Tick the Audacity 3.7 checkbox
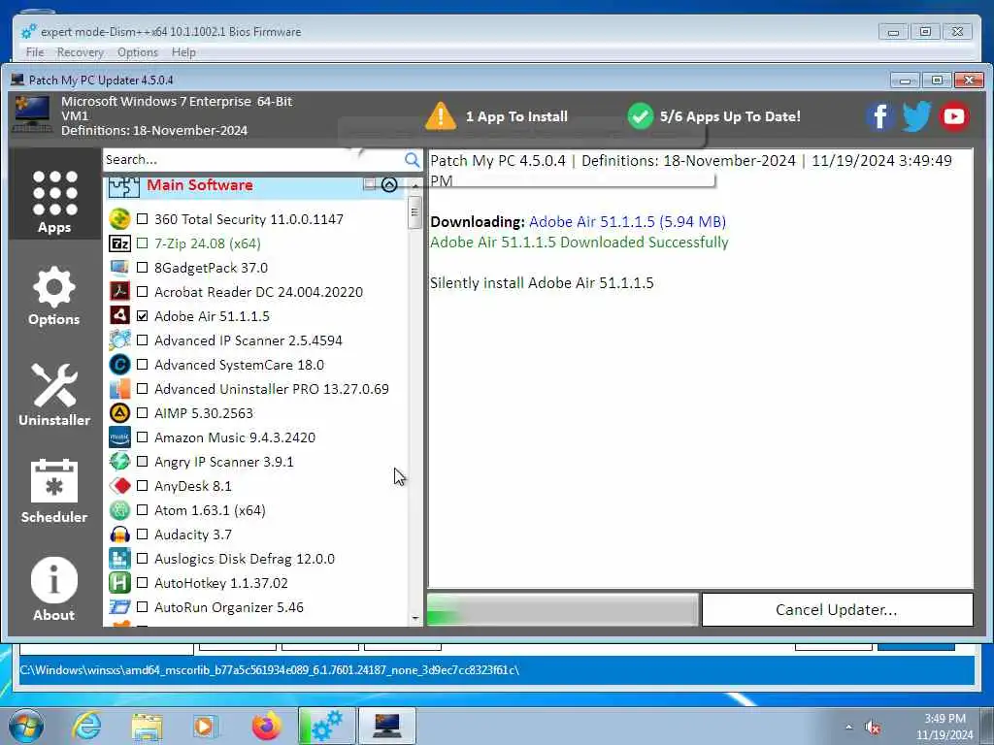The image size is (994, 745). point(143,534)
